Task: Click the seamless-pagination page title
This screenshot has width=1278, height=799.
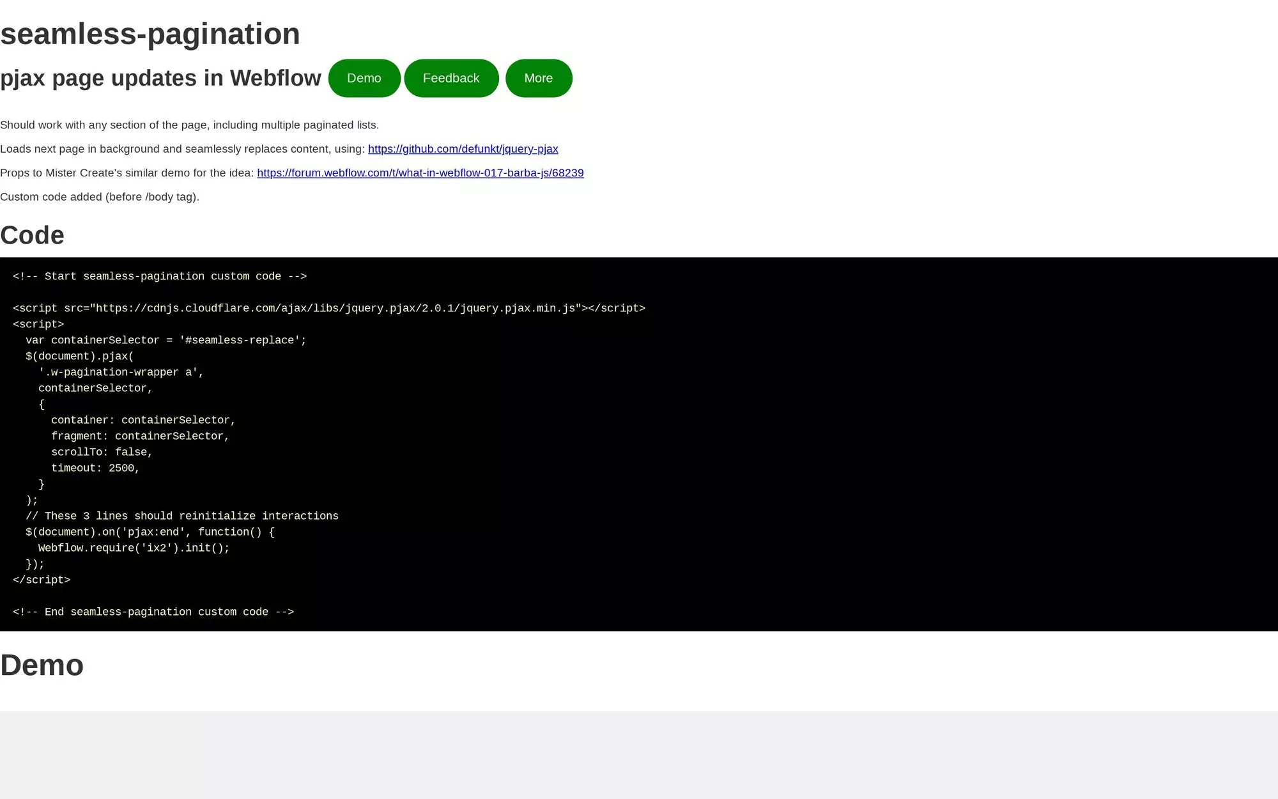Action: coord(150,33)
